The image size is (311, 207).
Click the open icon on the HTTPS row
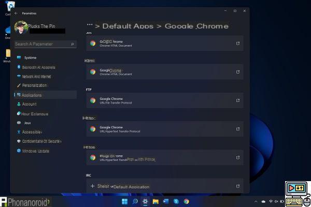pyautogui.click(x=238, y=157)
